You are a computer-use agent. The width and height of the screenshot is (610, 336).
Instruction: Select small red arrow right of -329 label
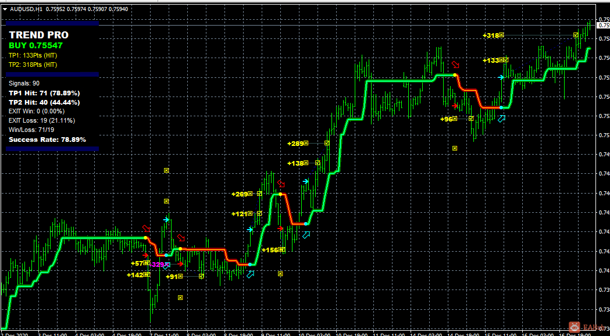click(180, 264)
